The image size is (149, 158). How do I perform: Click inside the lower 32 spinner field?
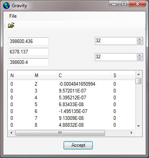(116, 57)
